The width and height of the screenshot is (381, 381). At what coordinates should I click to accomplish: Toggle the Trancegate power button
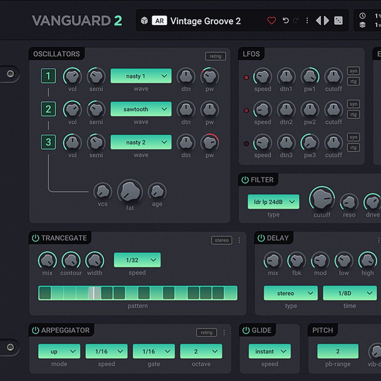(35, 238)
